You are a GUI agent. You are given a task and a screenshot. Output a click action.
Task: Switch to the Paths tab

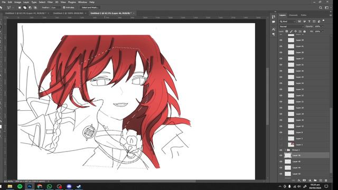[304, 15]
